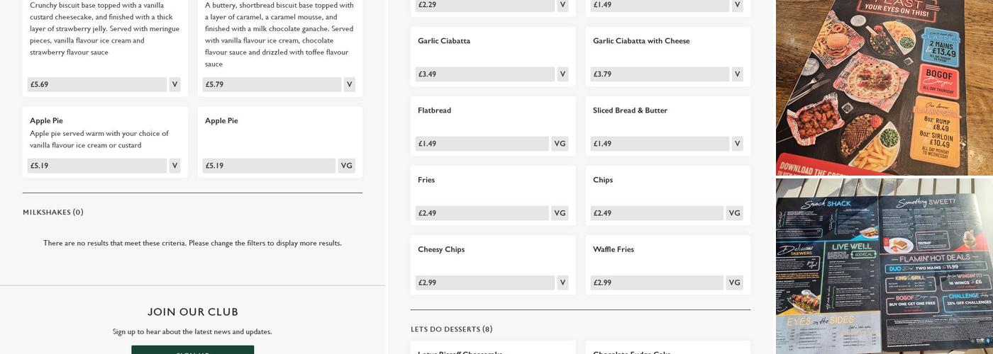Click the V badge on Garlic Ciabatta with Cheese

[x=737, y=74]
